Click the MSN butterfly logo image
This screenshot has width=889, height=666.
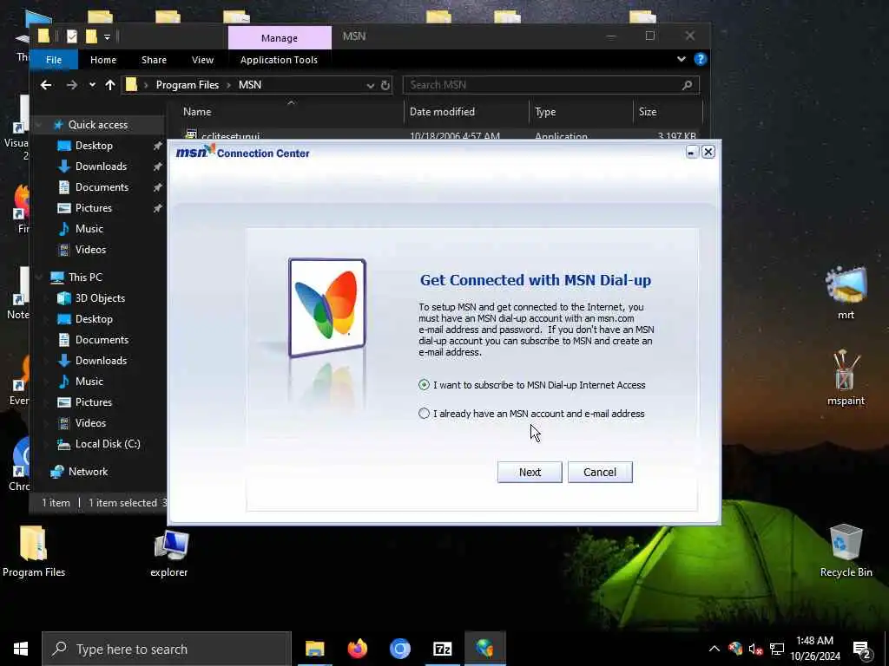(327, 308)
